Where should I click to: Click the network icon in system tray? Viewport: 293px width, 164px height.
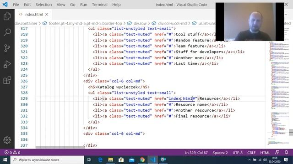(260, 160)
